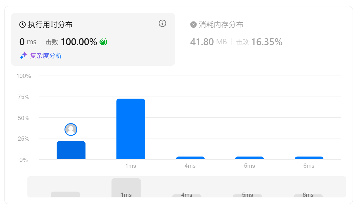Click the 100% label on the y-axis
The width and height of the screenshot is (359, 212).
tap(23, 76)
